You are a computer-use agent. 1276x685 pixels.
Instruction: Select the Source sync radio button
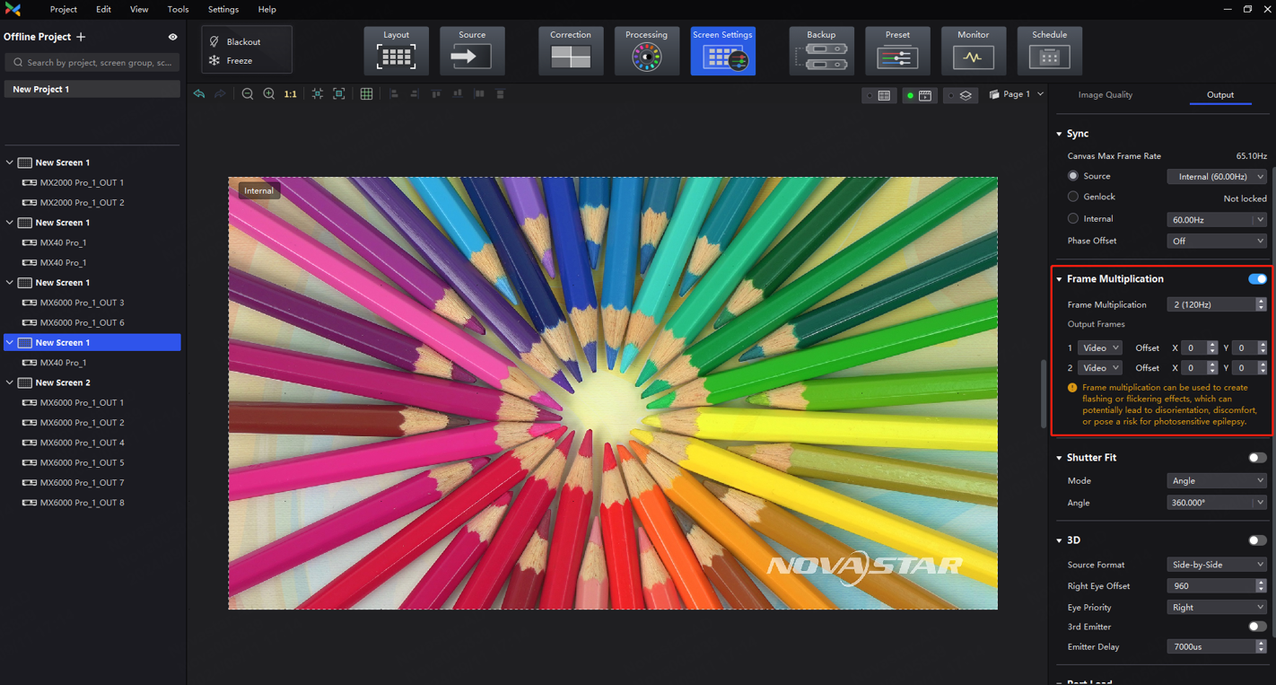tap(1073, 176)
